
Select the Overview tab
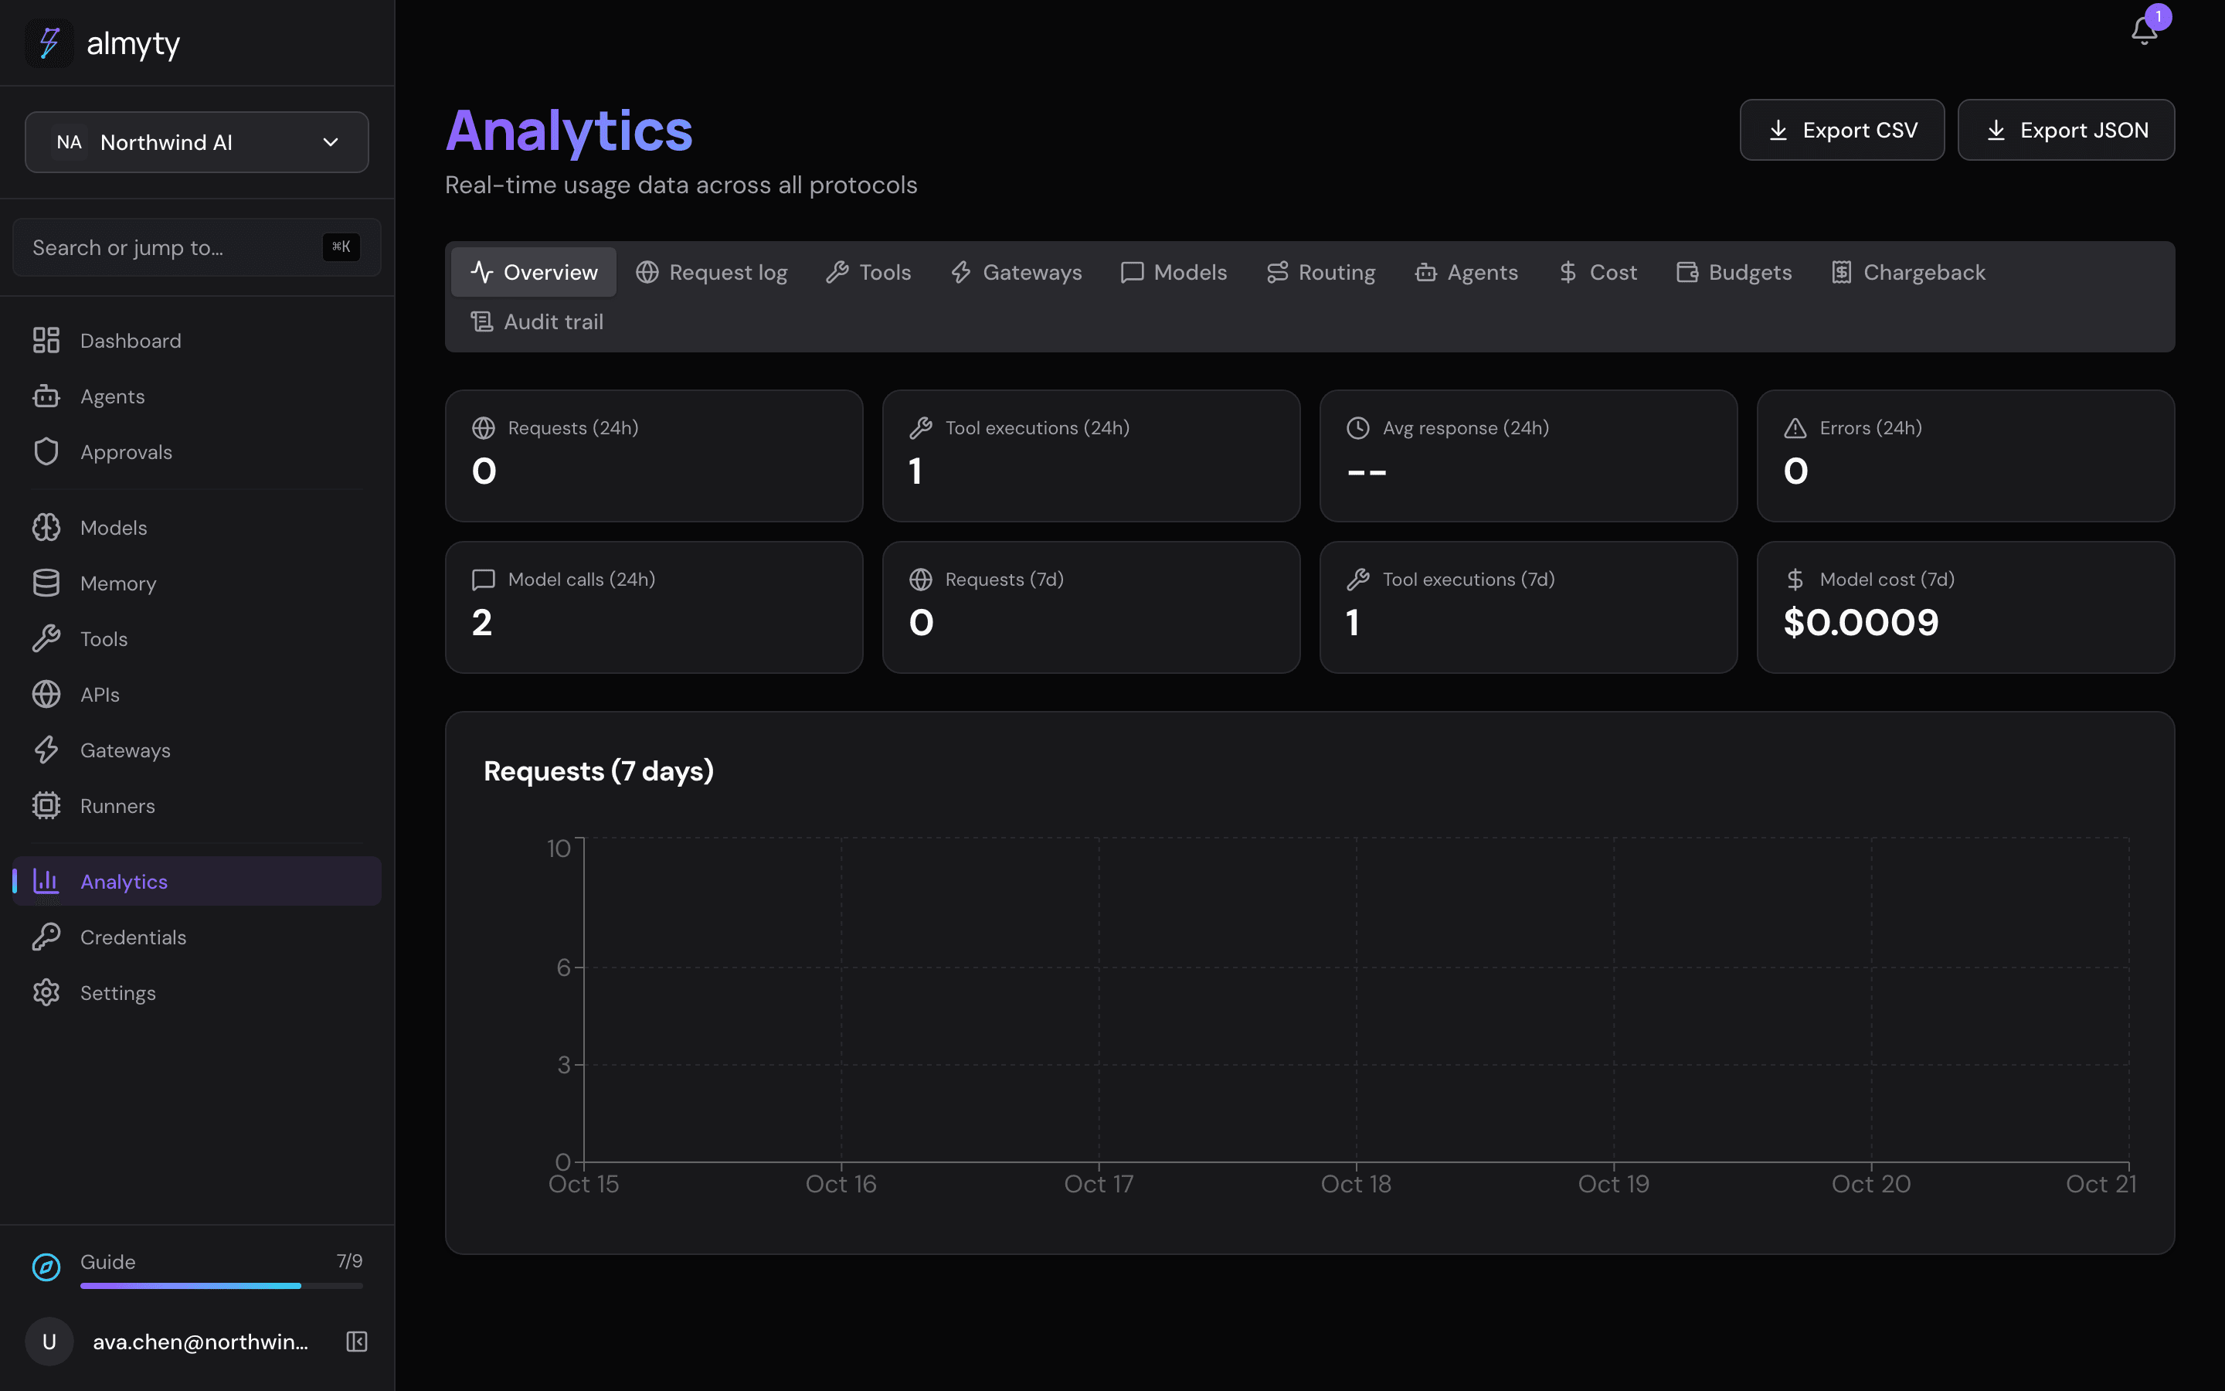pos(533,272)
